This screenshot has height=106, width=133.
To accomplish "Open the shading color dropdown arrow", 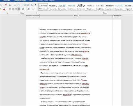I will (x=31, y=9).
